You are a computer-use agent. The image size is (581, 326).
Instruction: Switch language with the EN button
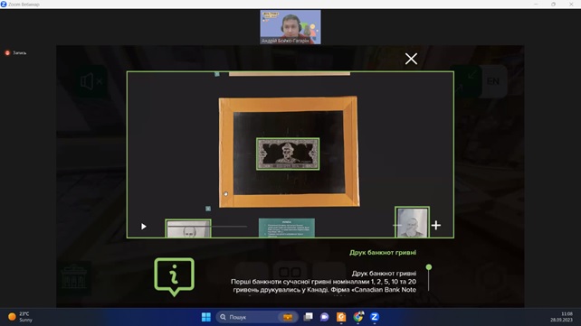(x=493, y=81)
